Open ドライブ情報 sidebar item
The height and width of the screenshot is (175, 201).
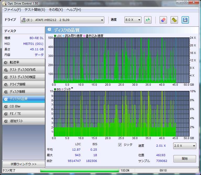click(x=23, y=84)
